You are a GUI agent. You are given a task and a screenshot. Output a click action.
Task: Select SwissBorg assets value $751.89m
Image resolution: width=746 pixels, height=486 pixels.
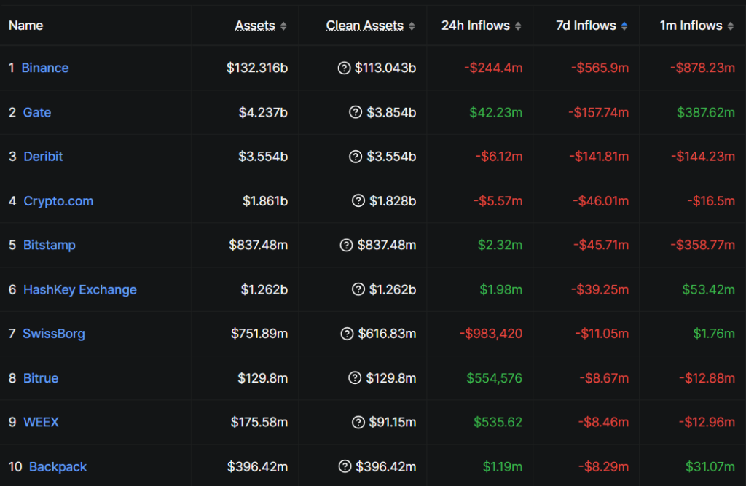click(259, 334)
